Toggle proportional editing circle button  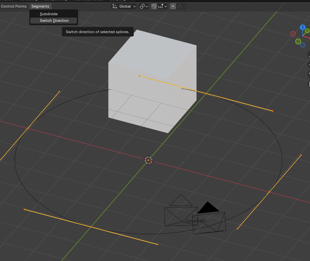173,6
